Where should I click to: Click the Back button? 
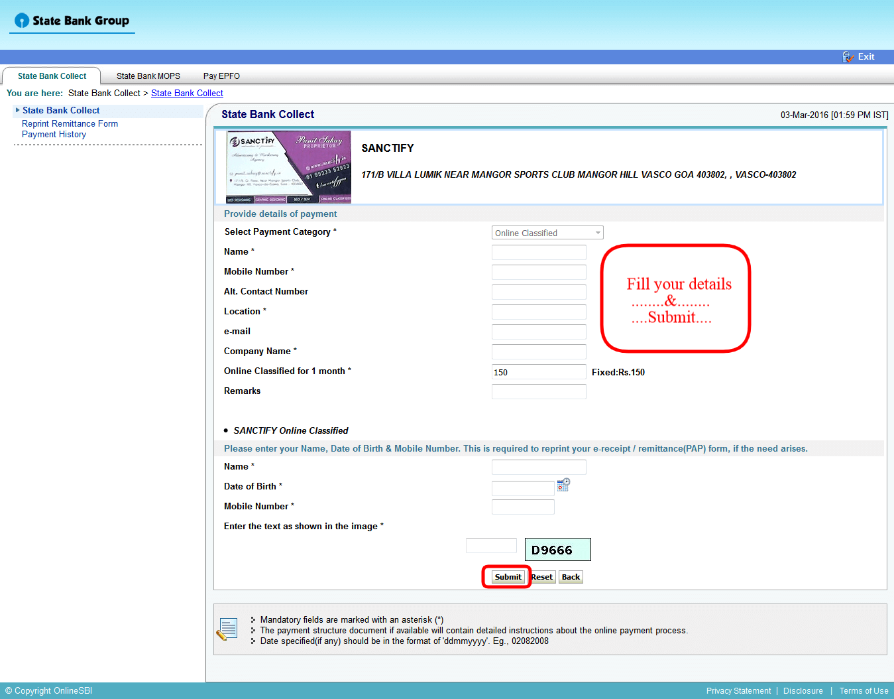pyautogui.click(x=571, y=577)
